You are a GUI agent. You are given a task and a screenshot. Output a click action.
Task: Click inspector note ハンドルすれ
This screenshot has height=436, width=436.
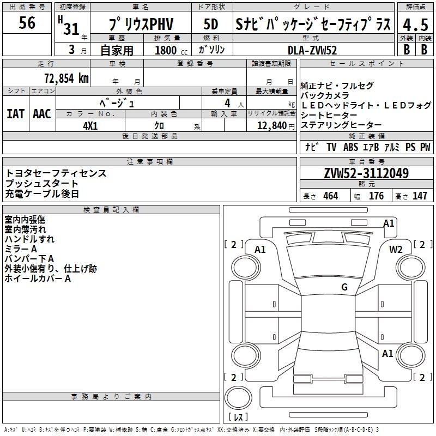(29, 239)
